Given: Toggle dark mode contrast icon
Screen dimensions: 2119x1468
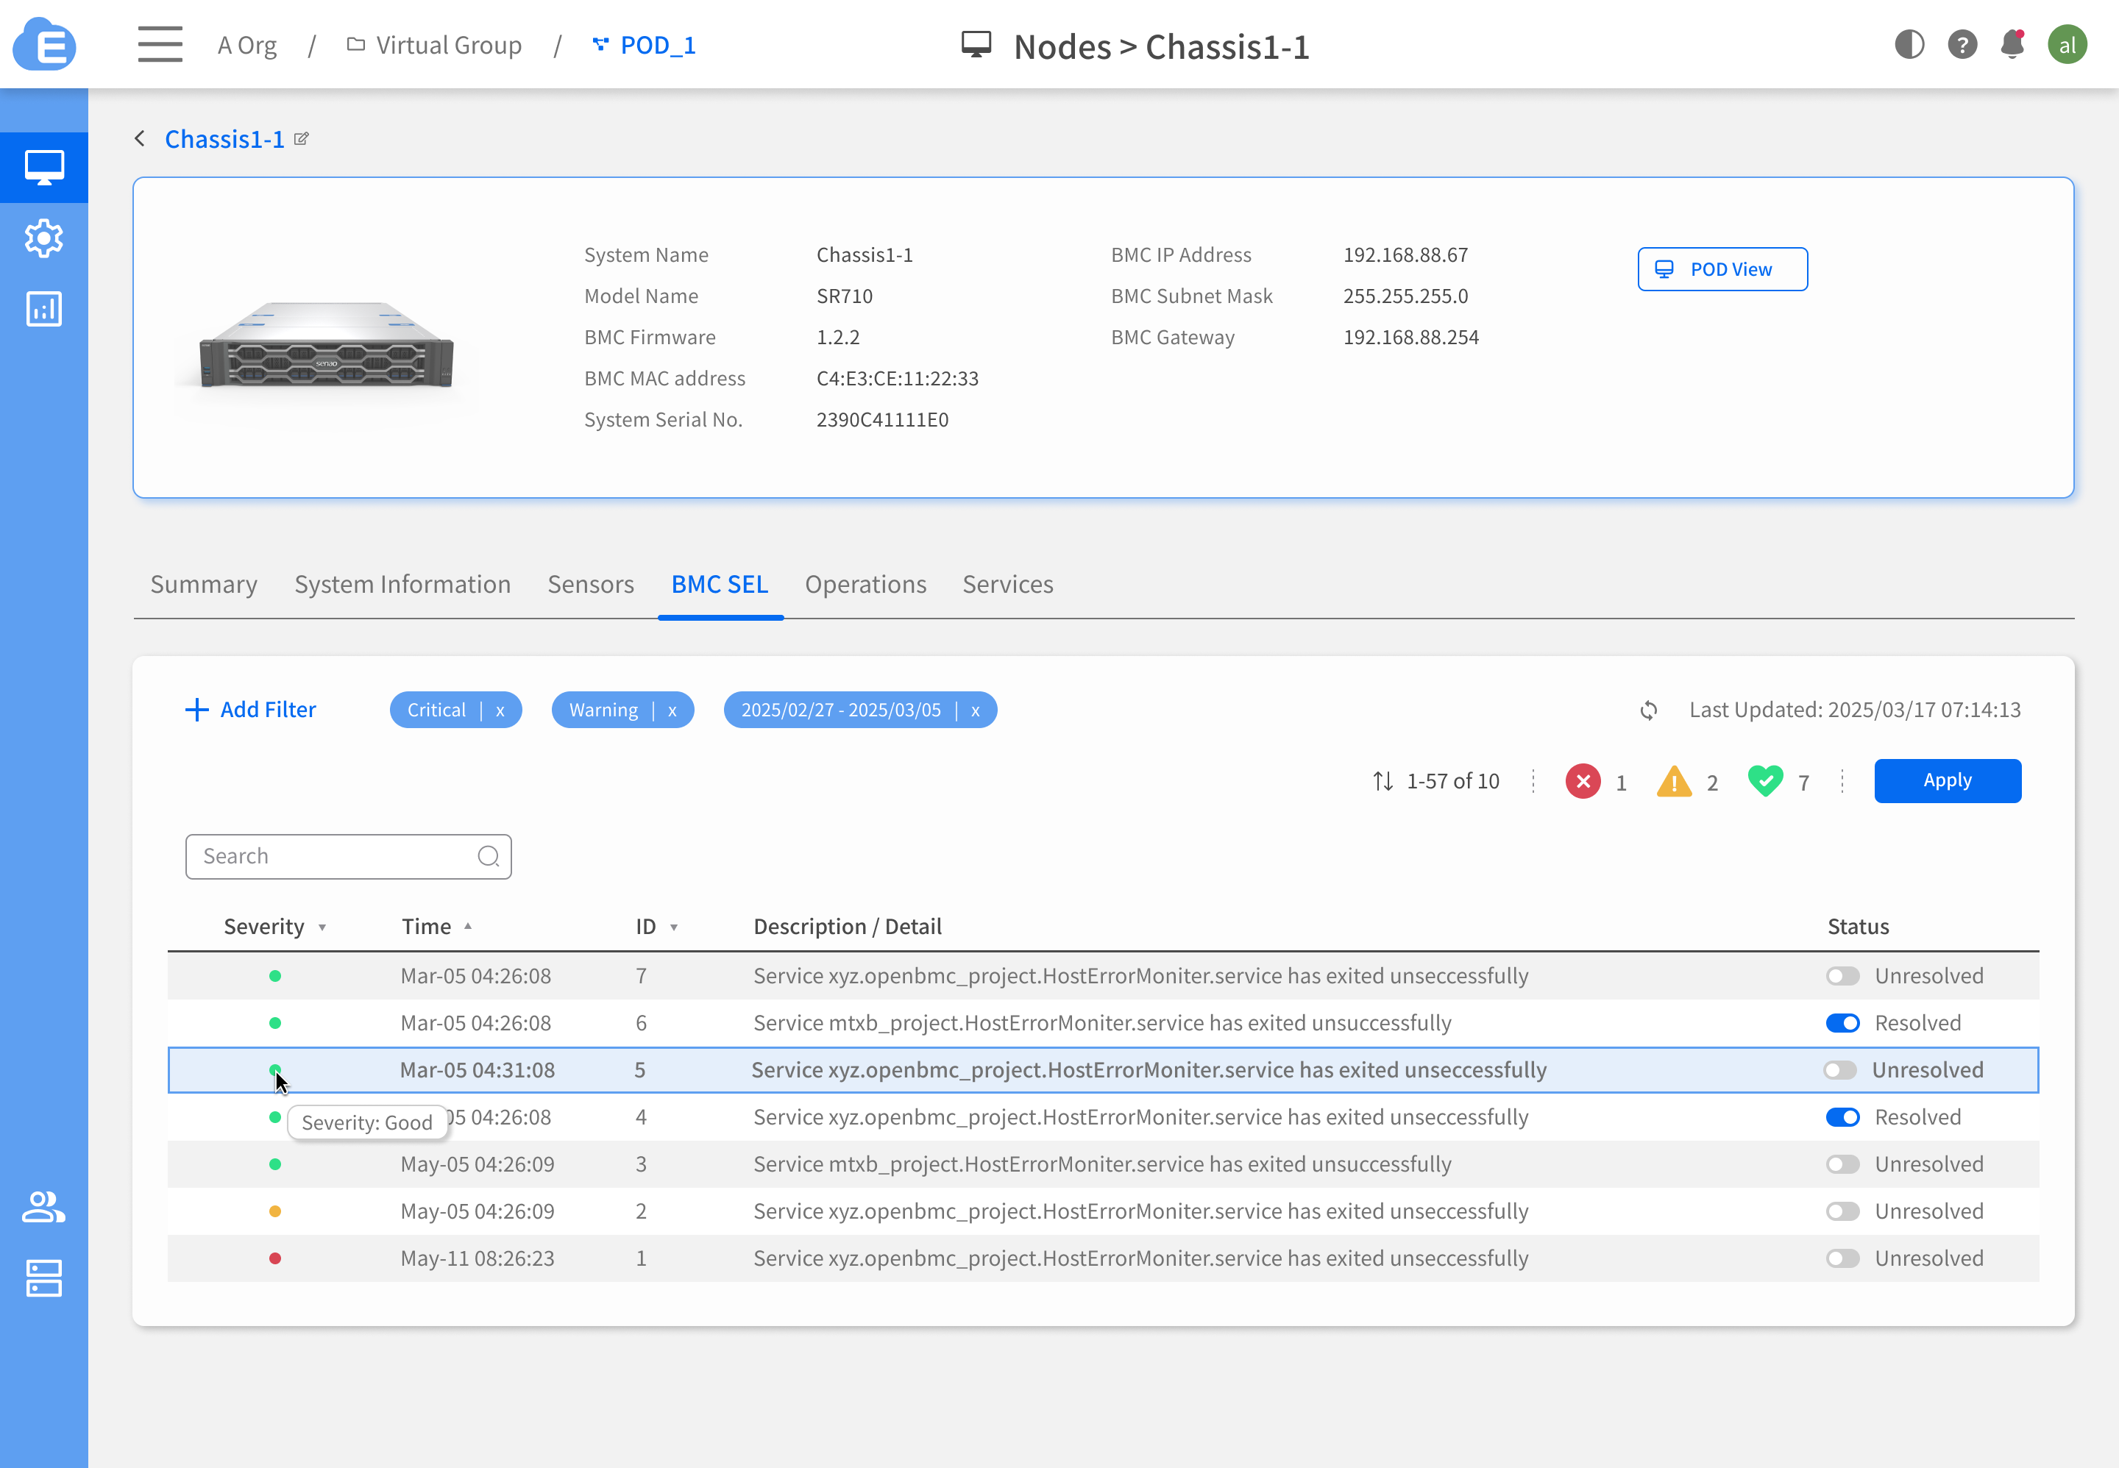Looking at the screenshot, I should tap(1909, 44).
